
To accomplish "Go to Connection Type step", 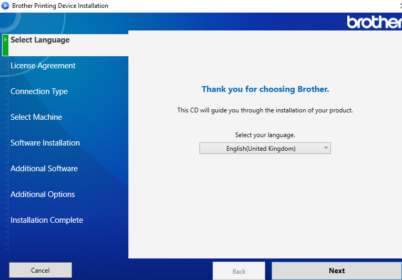I will [x=39, y=91].
